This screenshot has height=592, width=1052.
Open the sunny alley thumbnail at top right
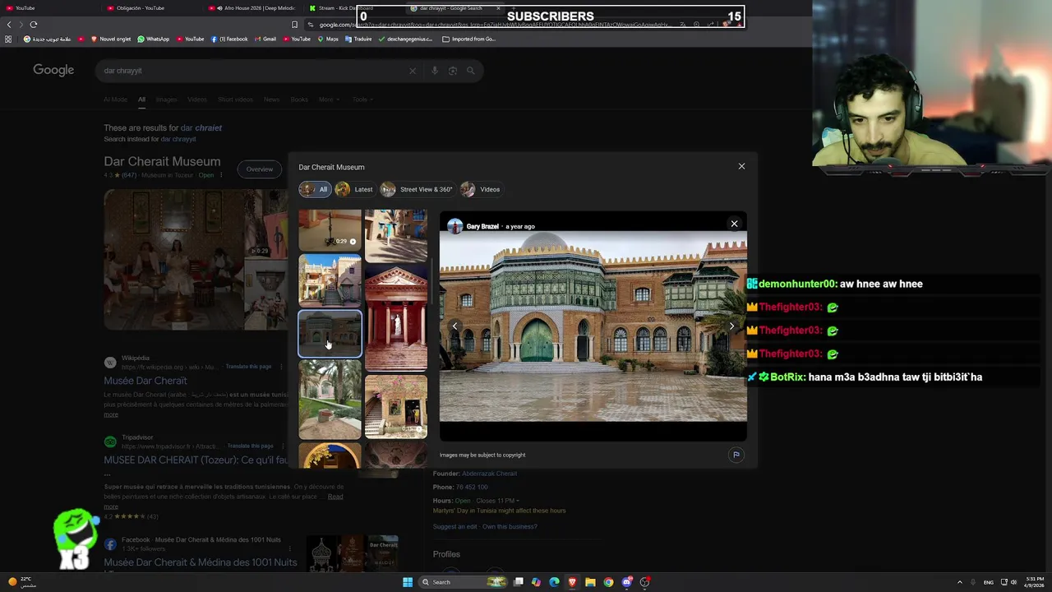click(396, 236)
